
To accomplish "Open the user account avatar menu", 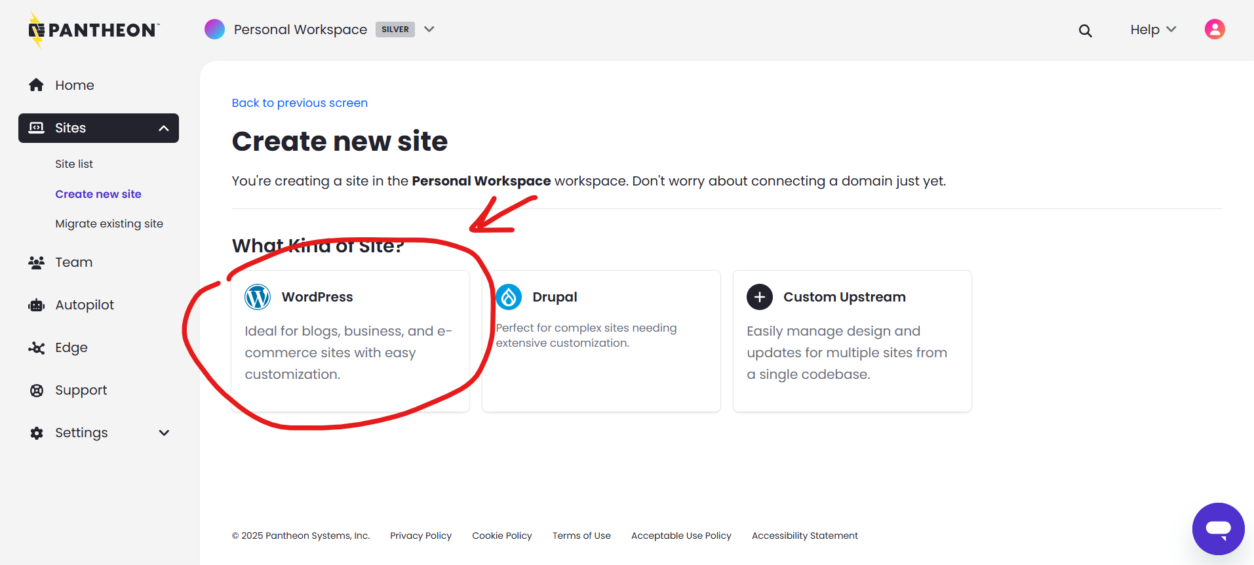I will click(x=1215, y=29).
